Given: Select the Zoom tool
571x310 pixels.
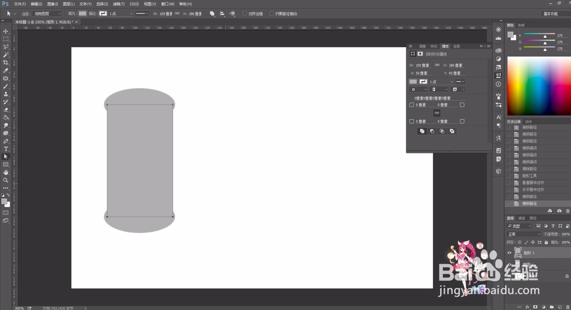Looking at the screenshot, I should (6, 180).
